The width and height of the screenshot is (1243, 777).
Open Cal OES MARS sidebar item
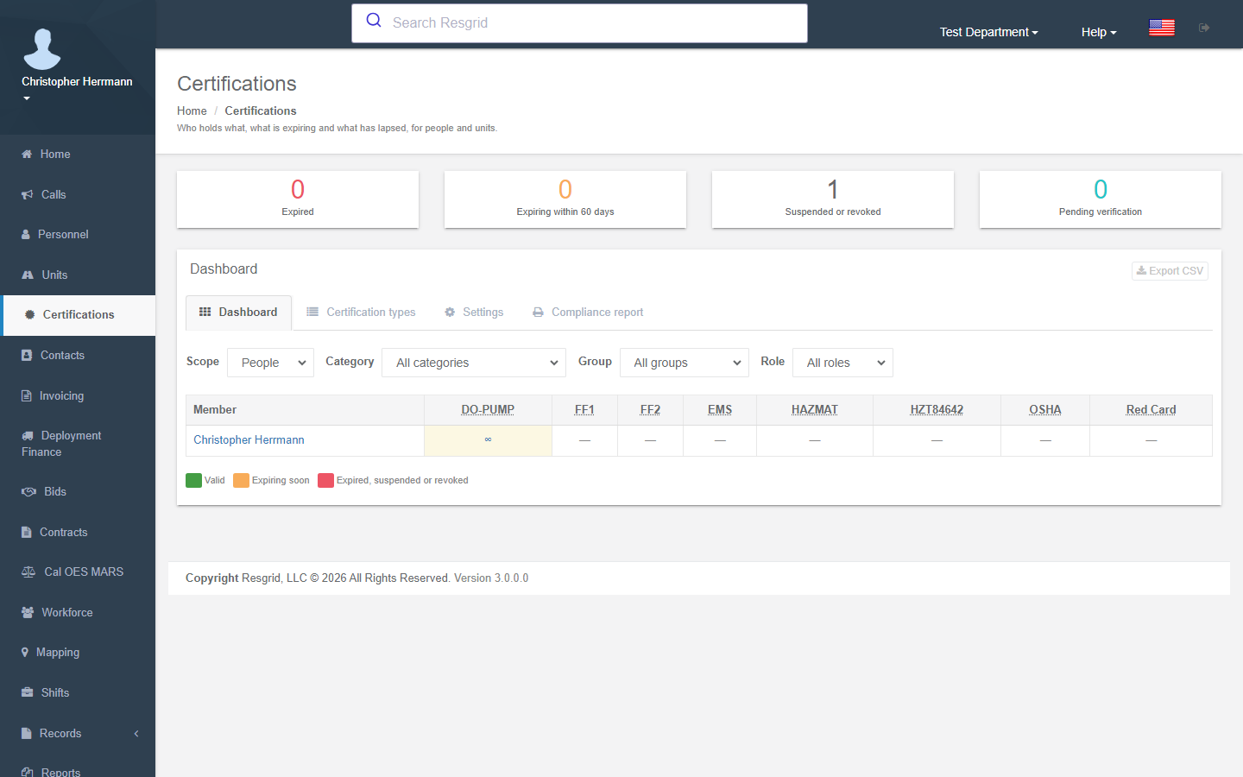point(78,572)
